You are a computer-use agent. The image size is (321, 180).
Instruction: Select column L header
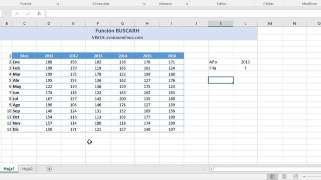pyautogui.click(x=245, y=23)
